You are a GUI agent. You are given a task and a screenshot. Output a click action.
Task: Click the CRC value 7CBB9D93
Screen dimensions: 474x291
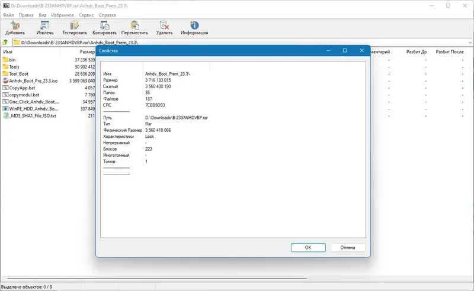click(x=155, y=105)
